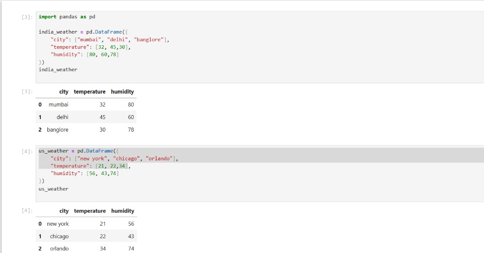This screenshot has width=484, height=253.
Task: Click humidity column header in us table
Action: (x=122, y=211)
